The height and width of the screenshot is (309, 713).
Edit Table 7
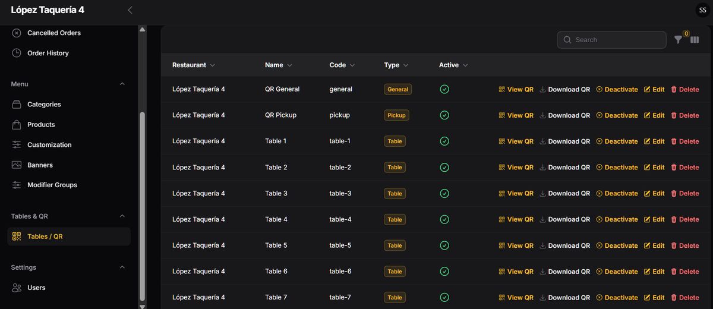[654, 298]
